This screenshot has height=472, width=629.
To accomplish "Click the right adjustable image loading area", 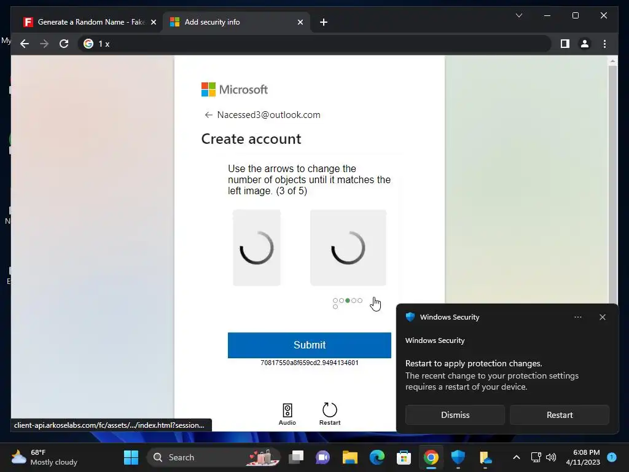I will click(348, 248).
